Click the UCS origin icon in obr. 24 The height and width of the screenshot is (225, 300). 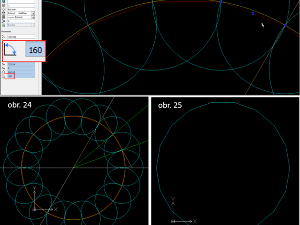coord(34,209)
